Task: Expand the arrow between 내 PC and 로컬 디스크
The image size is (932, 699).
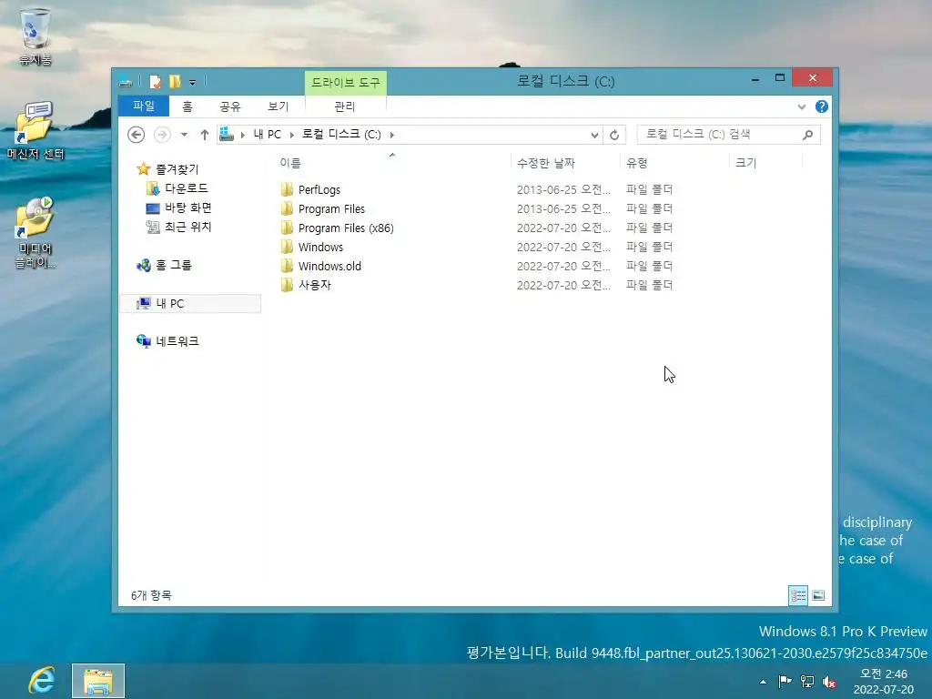Action: [x=292, y=135]
